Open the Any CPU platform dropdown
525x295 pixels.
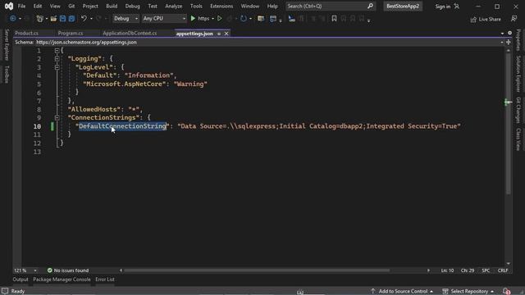coord(164,19)
